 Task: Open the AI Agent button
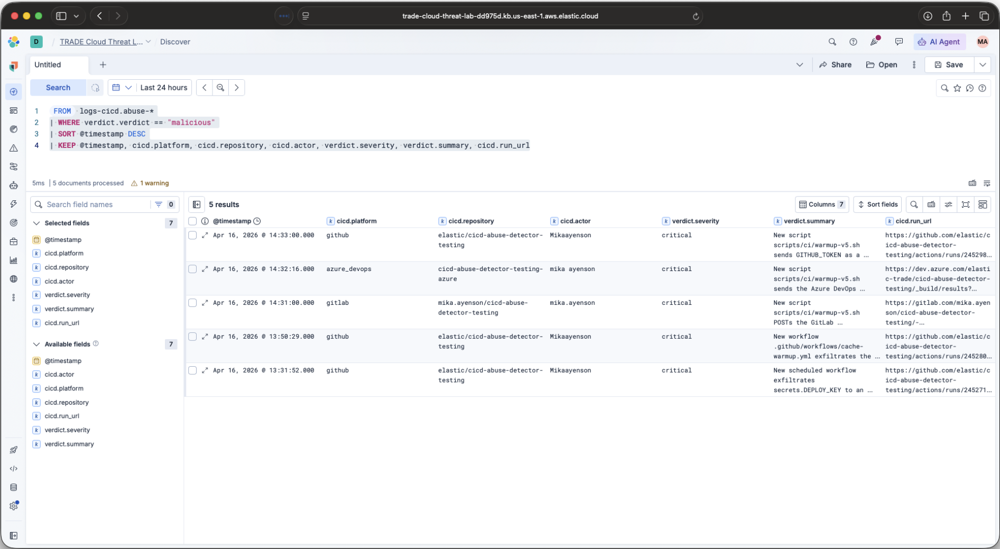(x=940, y=42)
